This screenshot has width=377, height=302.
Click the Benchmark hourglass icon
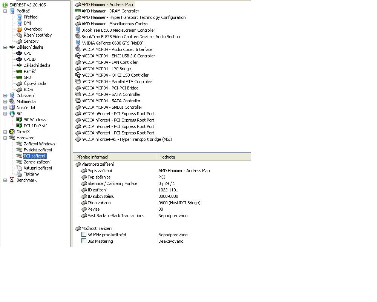[x=12, y=180]
